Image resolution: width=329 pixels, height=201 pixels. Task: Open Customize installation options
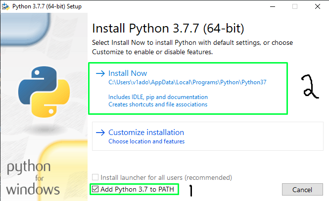pyautogui.click(x=146, y=133)
